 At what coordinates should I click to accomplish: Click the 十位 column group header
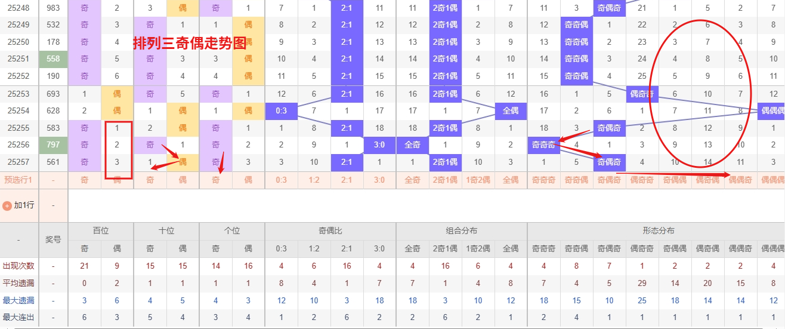click(x=166, y=231)
